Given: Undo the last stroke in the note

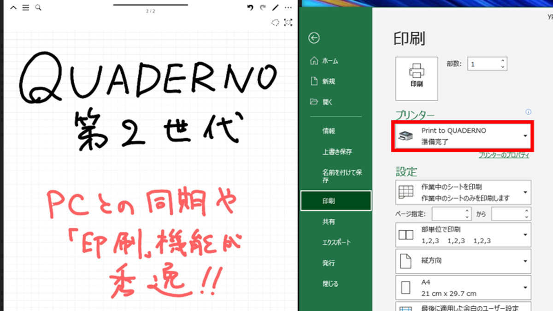Looking at the screenshot, I should point(250,7).
